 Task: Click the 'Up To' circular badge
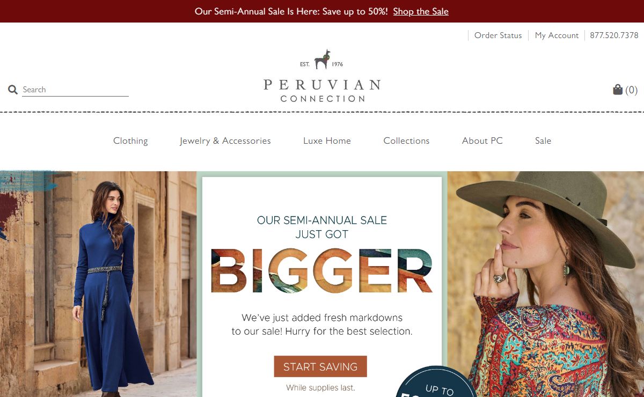[437, 382]
